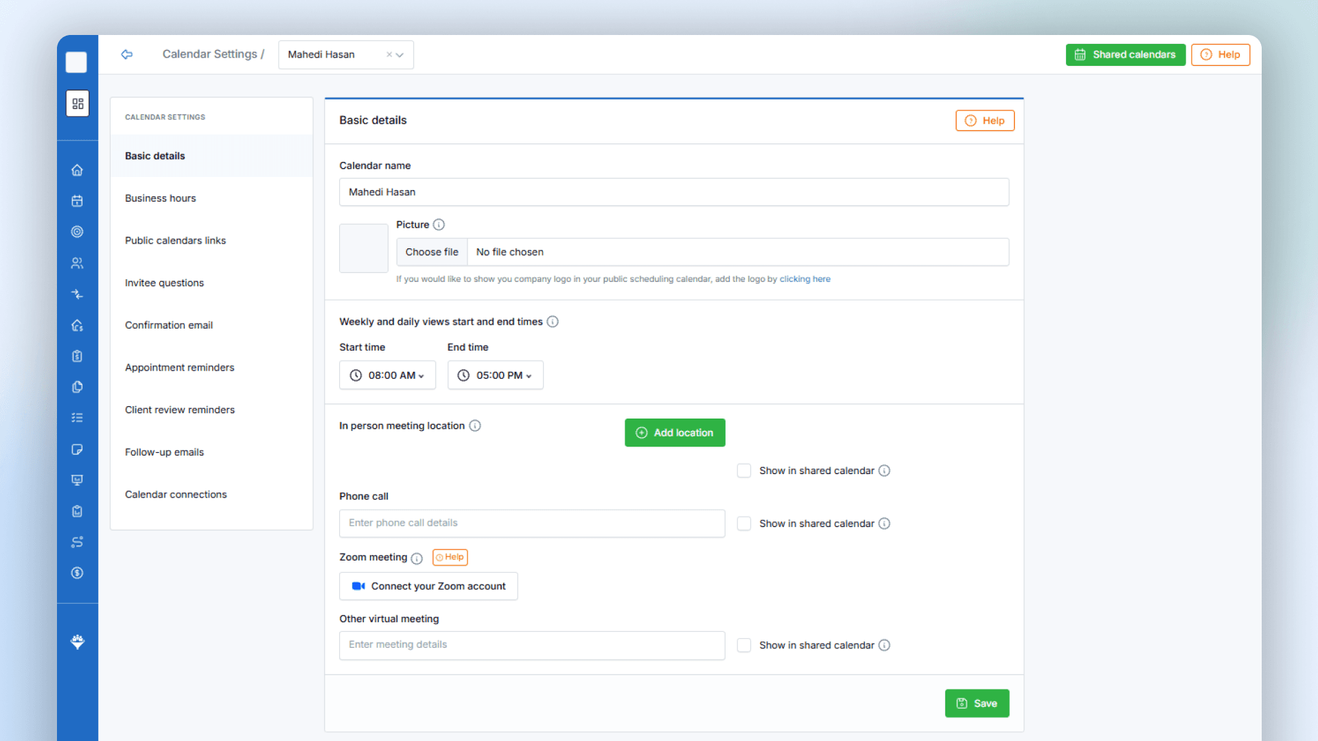Click the Help button in Basic details header
Image resolution: width=1318 pixels, height=741 pixels.
984,121
